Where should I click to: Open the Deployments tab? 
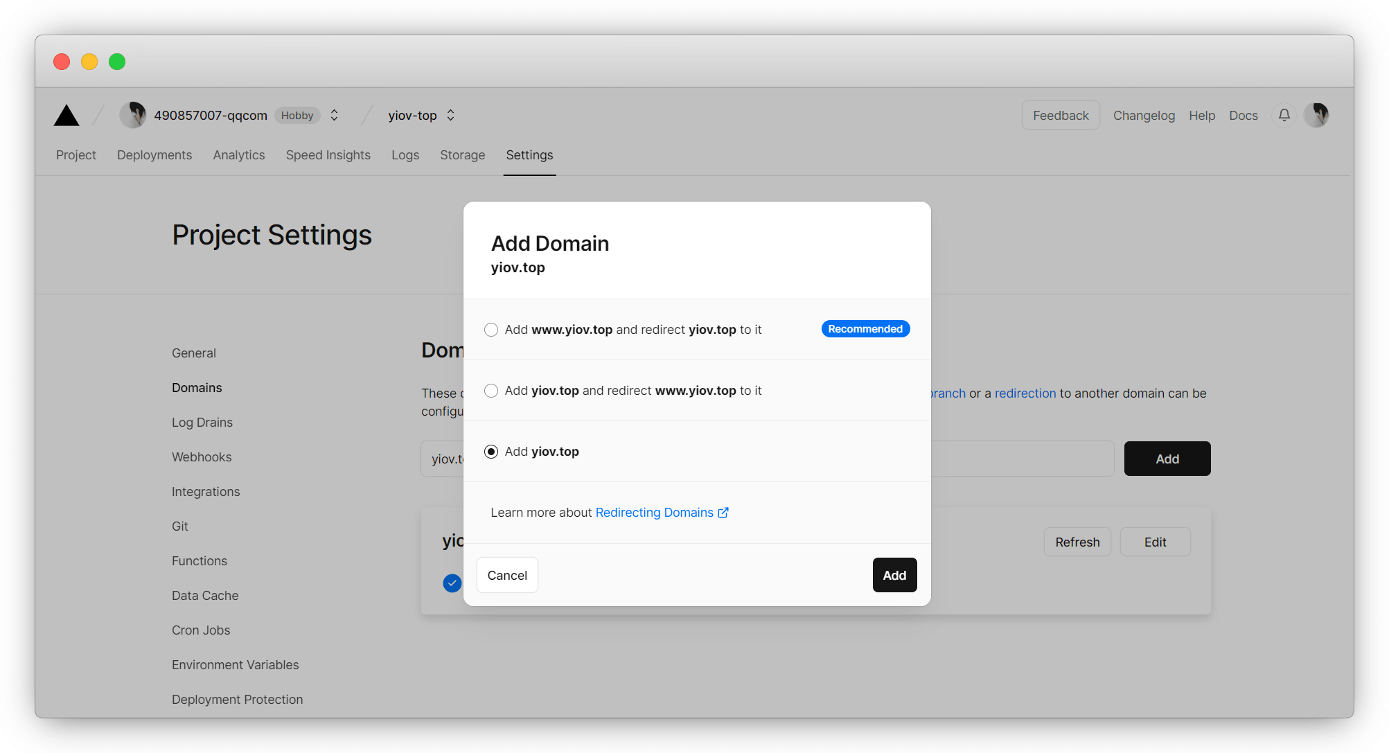pyautogui.click(x=154, y=155)
